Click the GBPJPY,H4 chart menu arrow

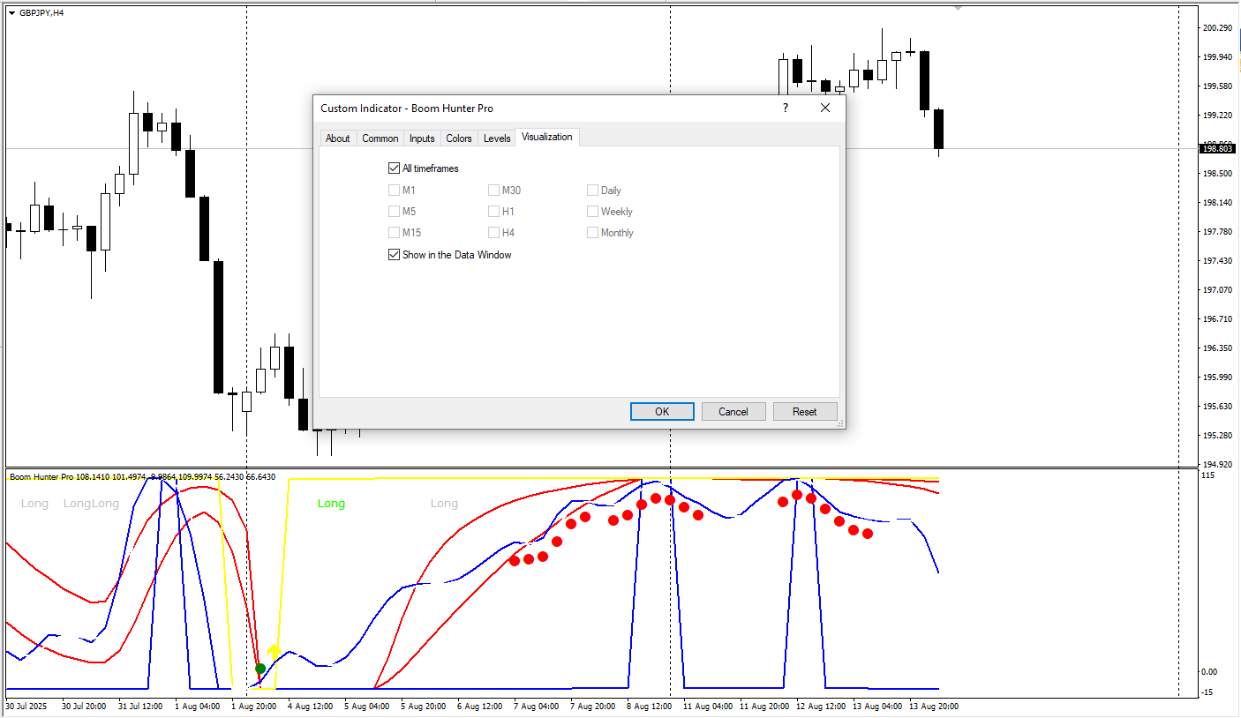point(11,12)
